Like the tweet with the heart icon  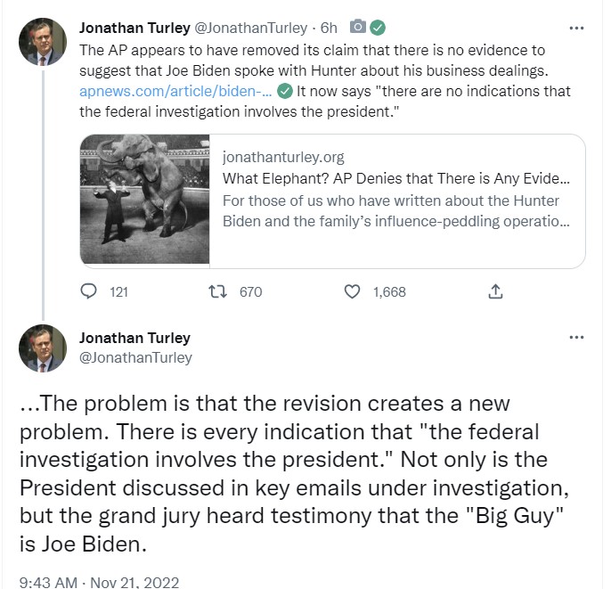point(352,291)
